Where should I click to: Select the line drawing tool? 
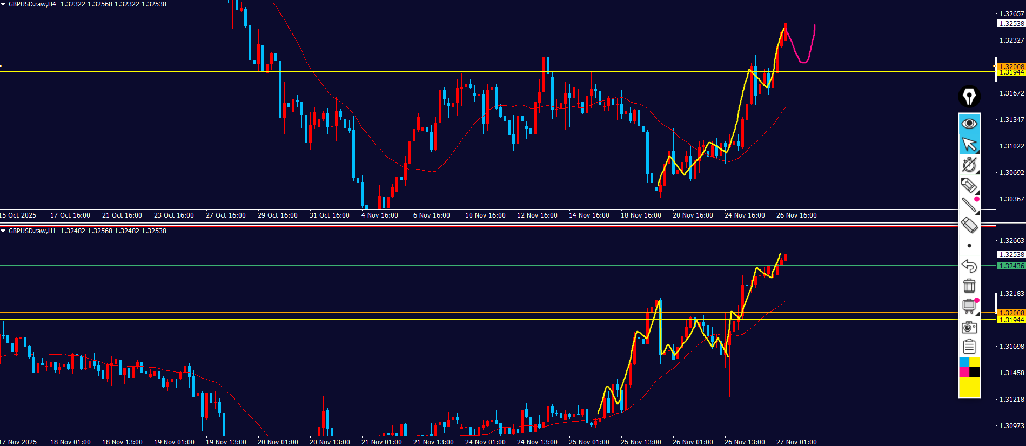[x=969, y=205]
